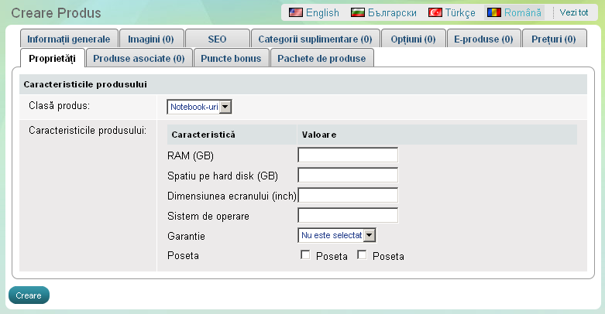Tick the first Poseta checkbox
605x314 pixels.
click(305, 255)
